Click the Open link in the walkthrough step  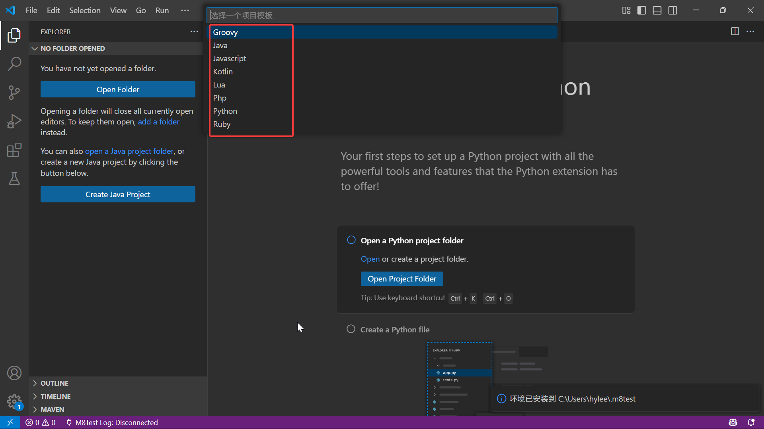pyautogui.click(x=370, y=259)
